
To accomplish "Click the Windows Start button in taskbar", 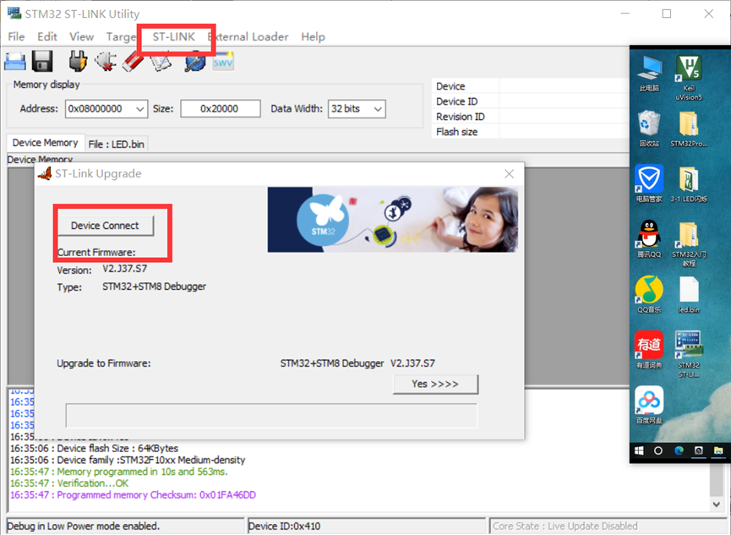I will (x=639, y=450).
